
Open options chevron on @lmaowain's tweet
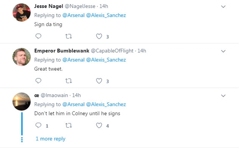[x=223, y=96]
